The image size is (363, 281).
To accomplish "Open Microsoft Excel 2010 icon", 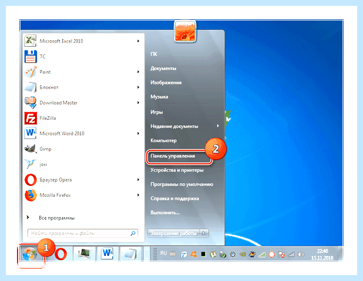I will [x=30, y=41].
